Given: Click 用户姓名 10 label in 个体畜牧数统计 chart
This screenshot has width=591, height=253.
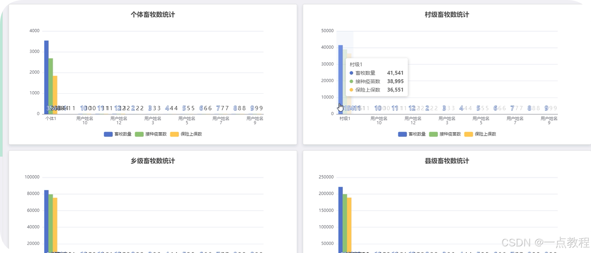Looking at the screenshot, I should coord(85,121).
